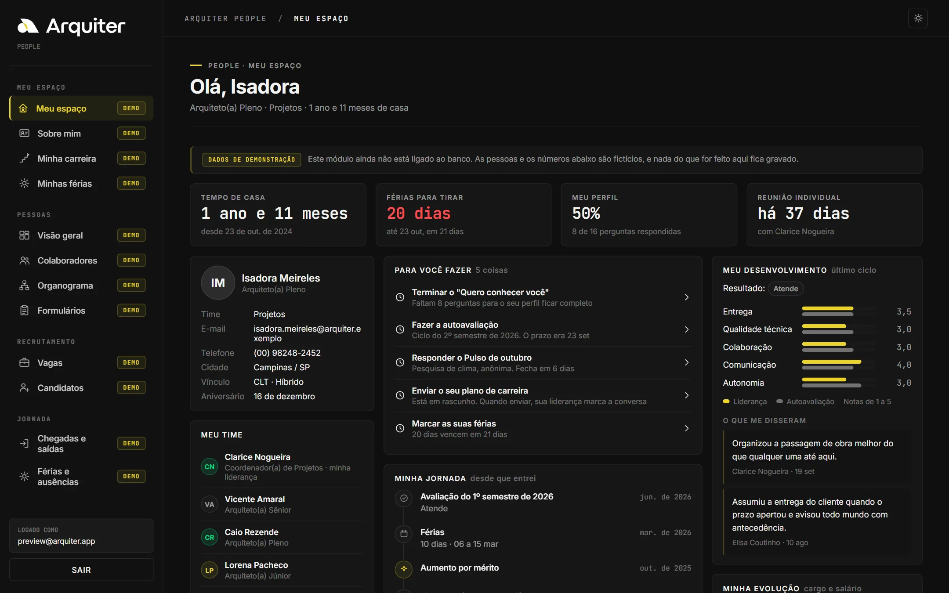Screen dimensions: 949x593
Task: Click the CR avatar of Caio Rezende
Action: pyautogui.click(x=210, y=537)
